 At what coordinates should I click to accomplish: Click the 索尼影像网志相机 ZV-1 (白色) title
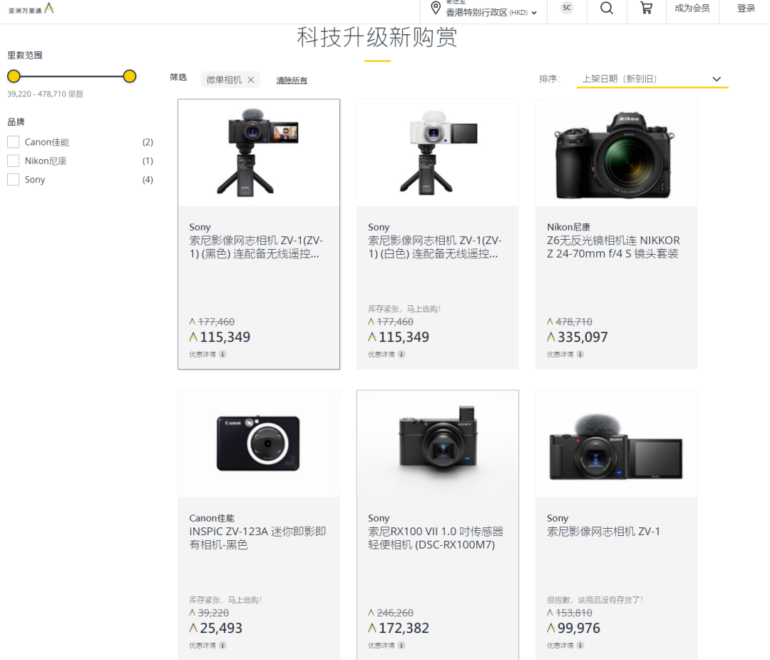coord(435,247)
